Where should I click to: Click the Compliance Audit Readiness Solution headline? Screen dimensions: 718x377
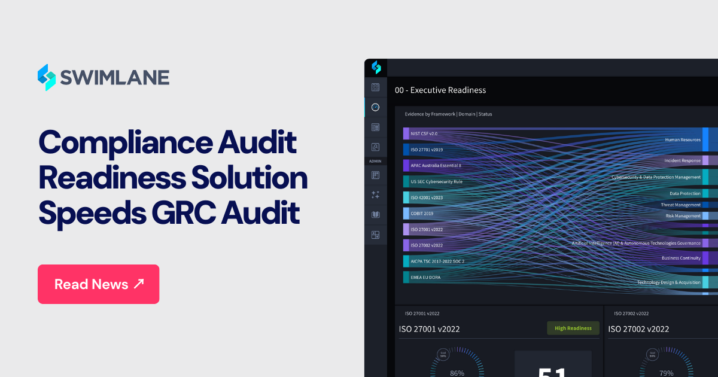[173, 178]
